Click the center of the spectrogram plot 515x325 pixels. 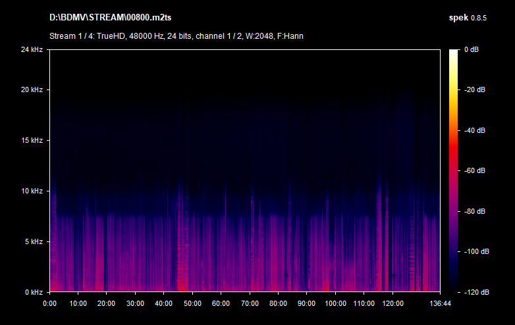245,170
